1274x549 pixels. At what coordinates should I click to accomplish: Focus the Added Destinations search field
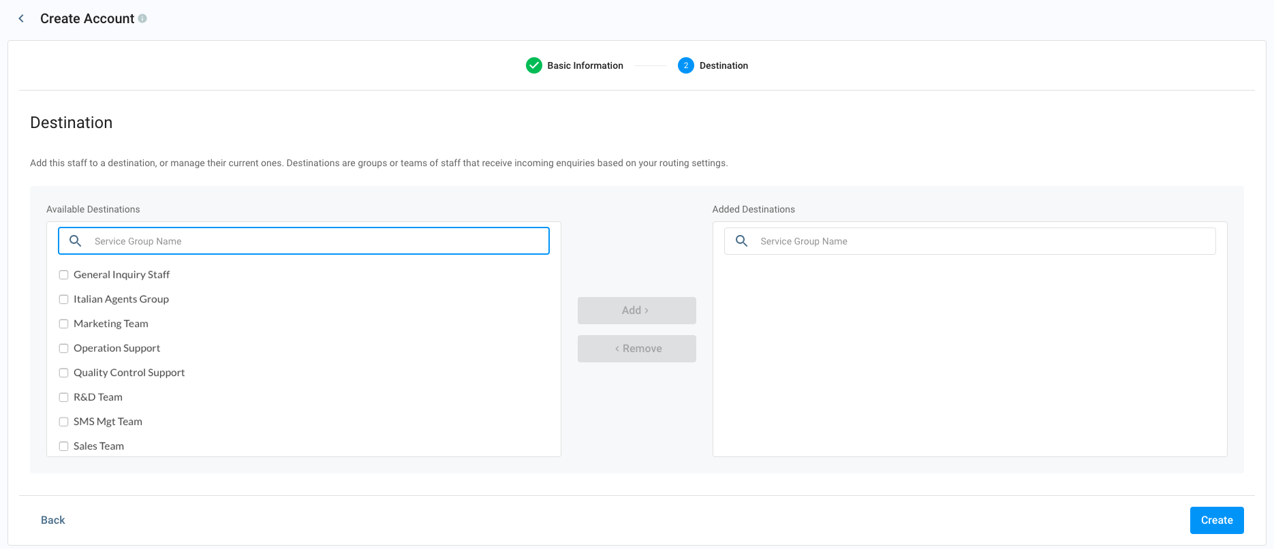click(x=970, y=241)
